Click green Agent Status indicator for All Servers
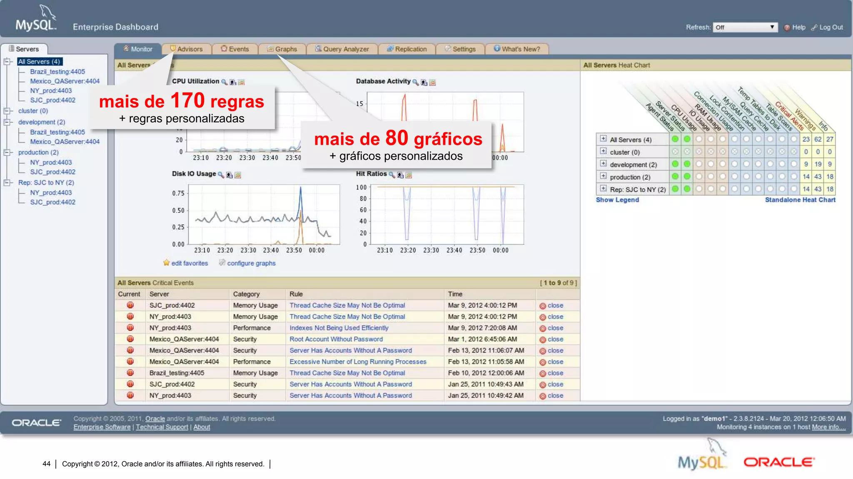The width and height of the screenshot is (853, 479). [675, 139]
